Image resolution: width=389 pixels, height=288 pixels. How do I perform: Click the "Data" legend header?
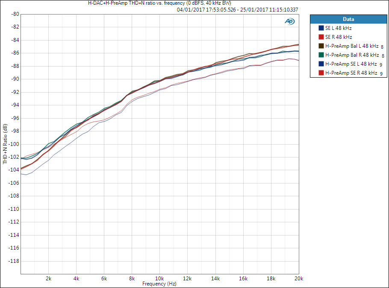[x=348, y=19]
